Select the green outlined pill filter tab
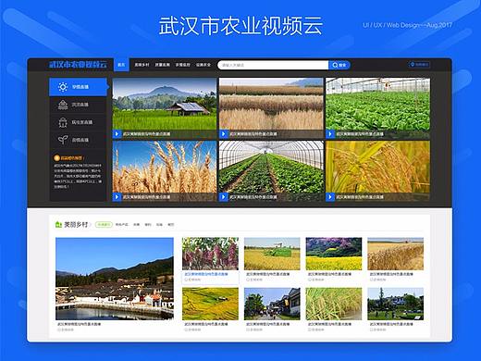The width and height of the screenshot is (481, 361). [104, 225]
